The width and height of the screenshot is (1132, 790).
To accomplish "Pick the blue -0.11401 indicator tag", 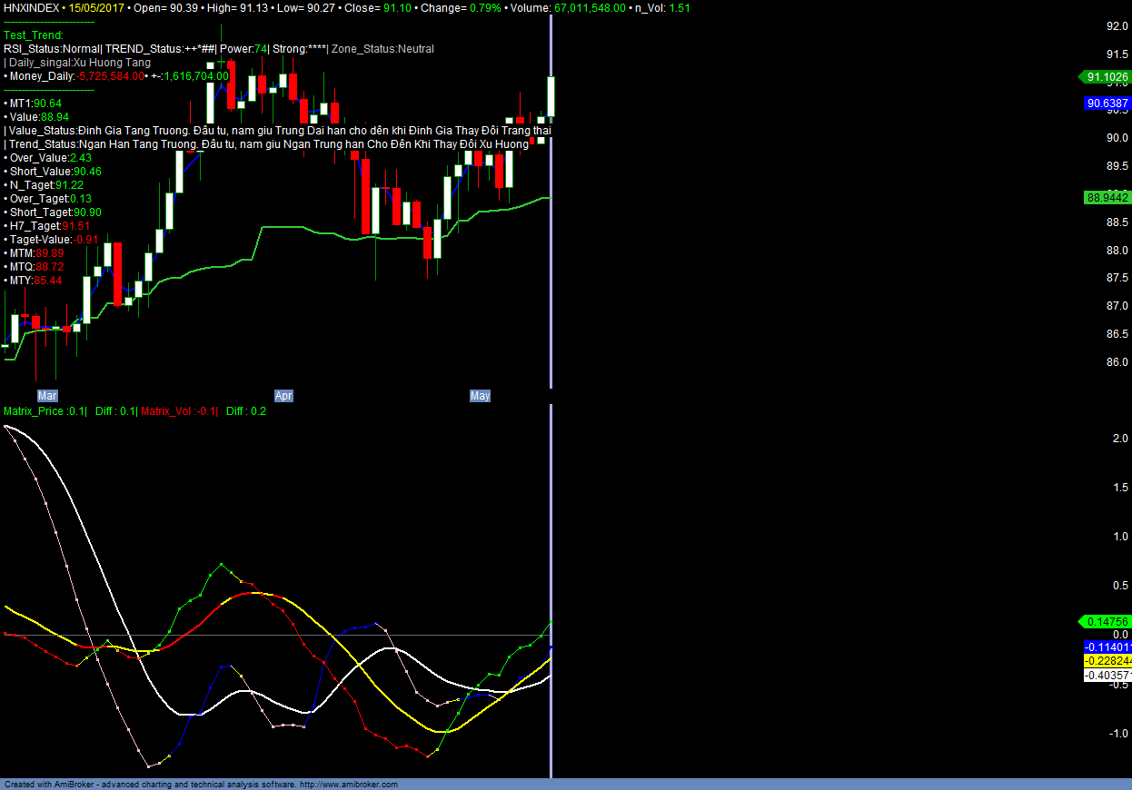I will coord(1107,647).
